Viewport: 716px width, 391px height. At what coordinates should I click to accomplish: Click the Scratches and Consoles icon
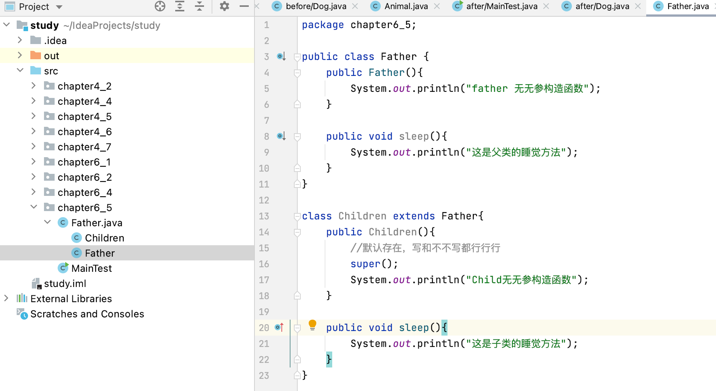pyautogui.click(x=22, y=314)
